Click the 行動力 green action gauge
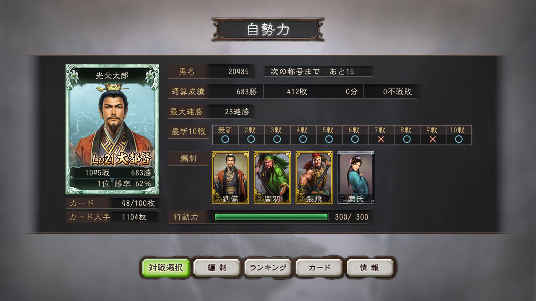The image size is (536, 301). pos(271,217)
